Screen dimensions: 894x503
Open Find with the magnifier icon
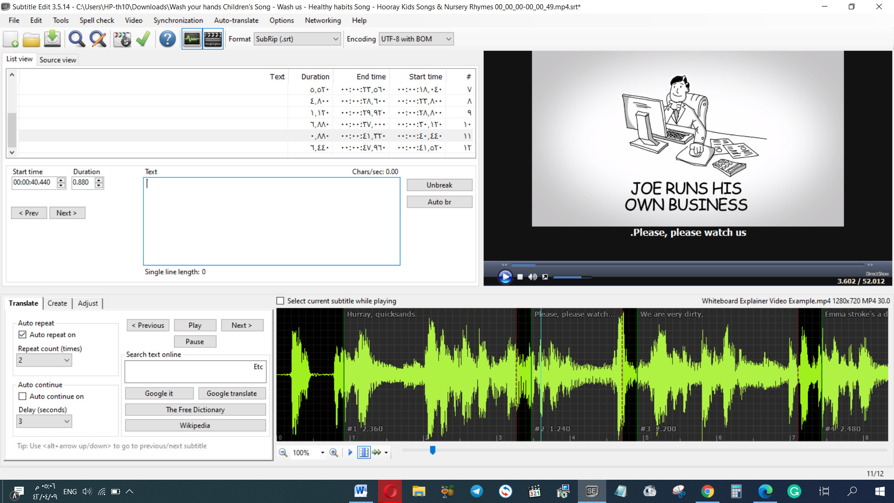(x=76, y=39)
